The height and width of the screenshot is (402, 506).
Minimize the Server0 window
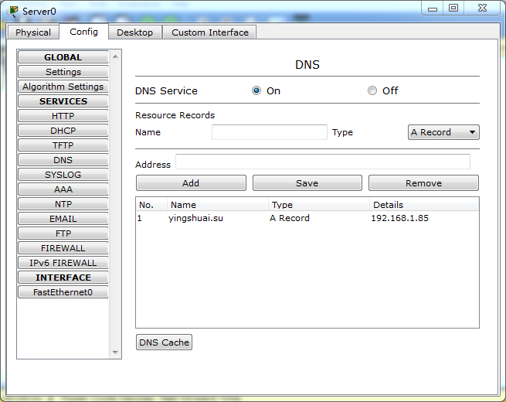pos(433,9)
